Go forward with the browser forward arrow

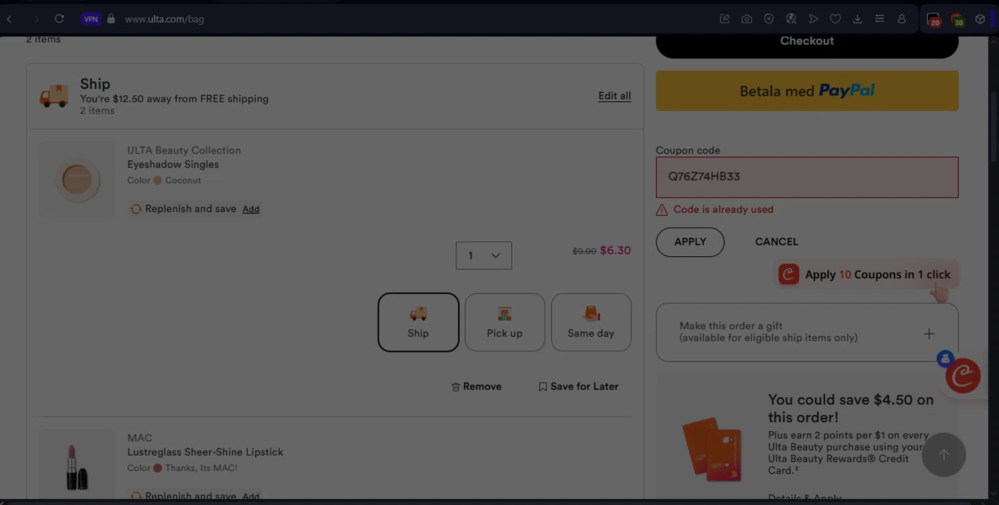[x=36, y=19]
